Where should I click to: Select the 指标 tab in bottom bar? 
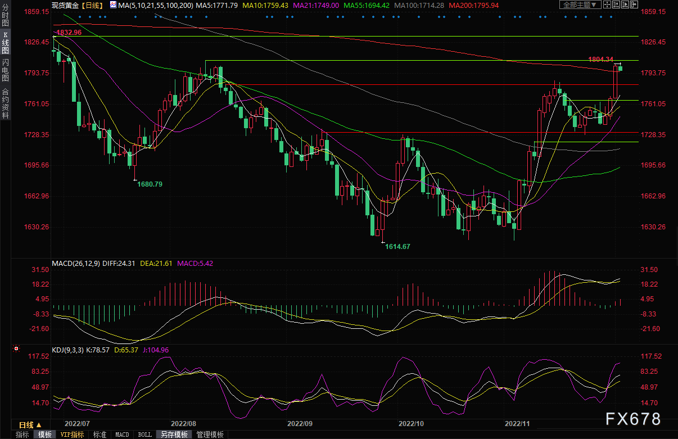point(22,435)
